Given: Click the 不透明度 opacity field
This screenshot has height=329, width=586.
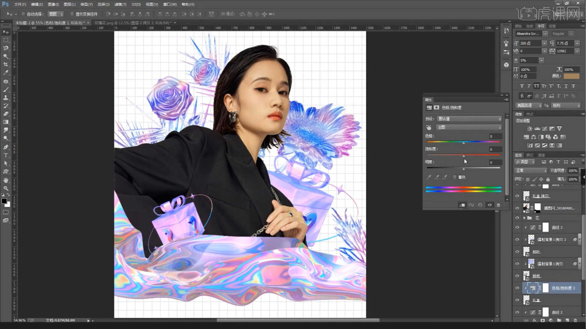Looking at the screenshot, I should click(x=573, y=171).
